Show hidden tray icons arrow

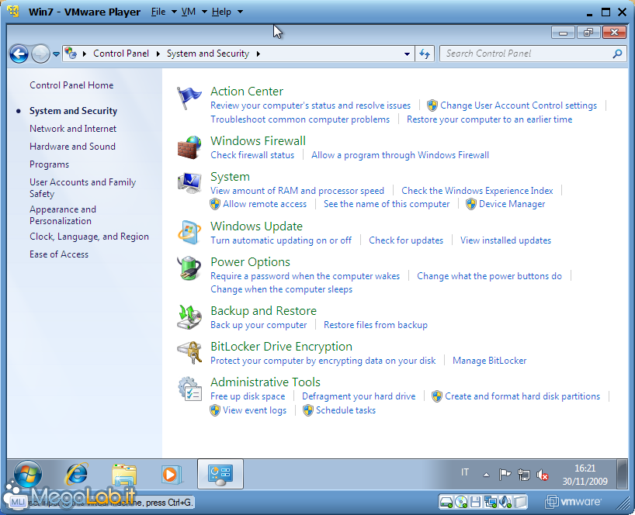point(486,475)
